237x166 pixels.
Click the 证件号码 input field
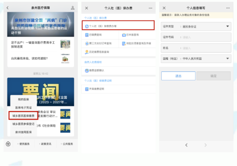pos(205,37)
